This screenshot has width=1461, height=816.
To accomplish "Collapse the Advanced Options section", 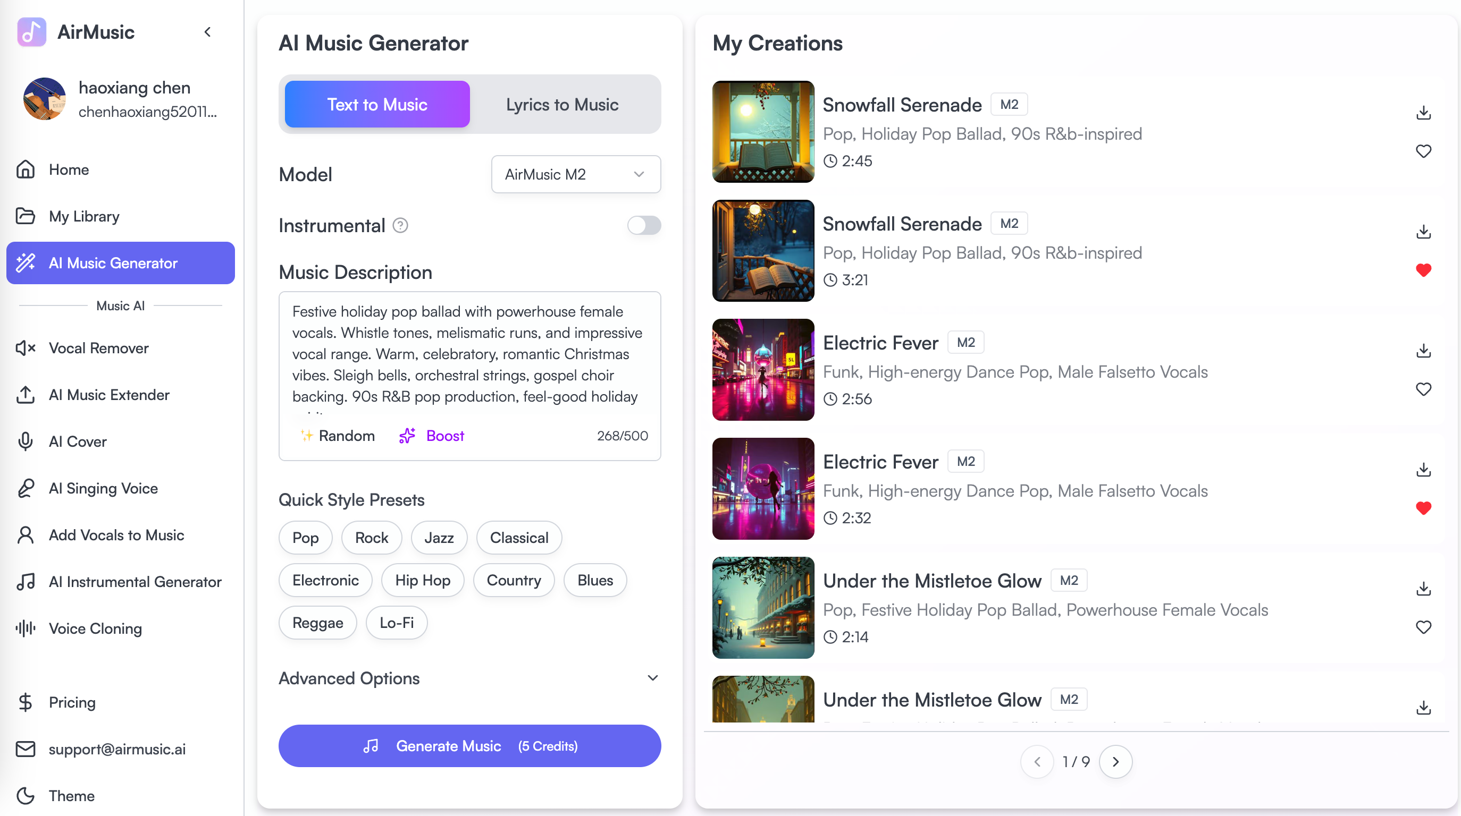I will coord(652,678).
